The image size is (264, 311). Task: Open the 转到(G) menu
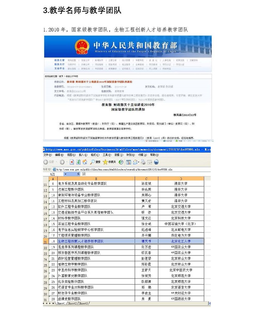pyautogui.click(x=131, y=155)
